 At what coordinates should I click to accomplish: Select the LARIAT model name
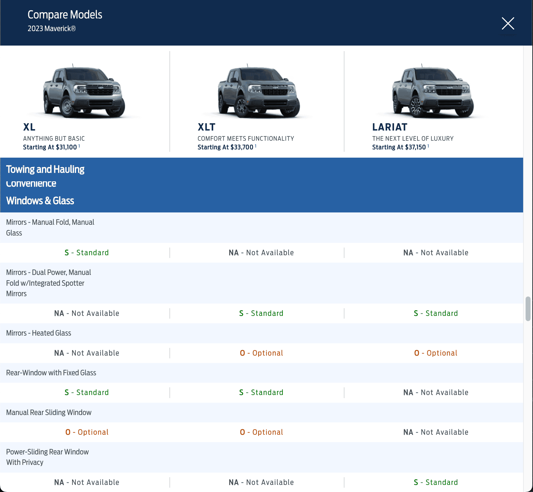coord(390,127)
